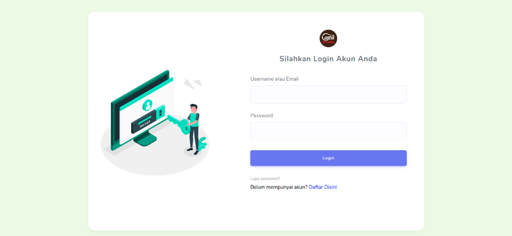Screen dimensions: 512x236
Task: Click the gray cloud shapes above the monitor
Action: pyautogui.click(x=193, y=84)
